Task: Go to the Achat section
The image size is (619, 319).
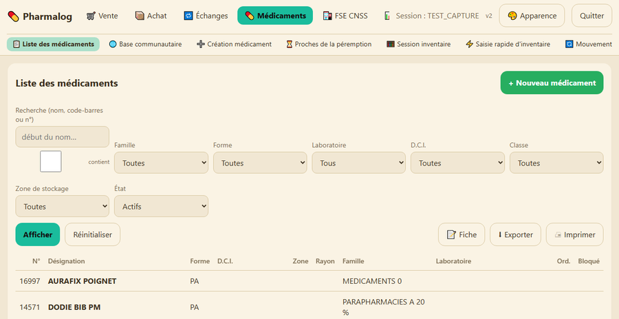Action: coord(151,16)
